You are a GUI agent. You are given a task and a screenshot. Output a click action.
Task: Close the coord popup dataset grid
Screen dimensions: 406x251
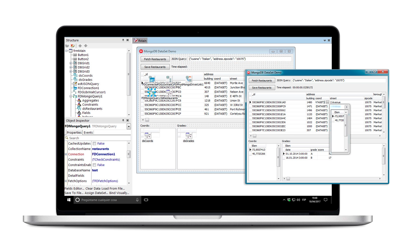tap(346, 107)
